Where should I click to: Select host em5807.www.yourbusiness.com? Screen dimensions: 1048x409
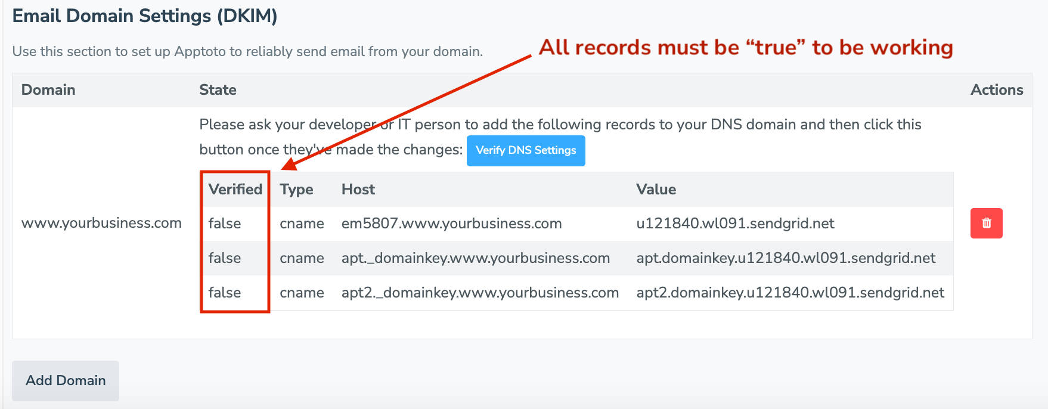451,224
